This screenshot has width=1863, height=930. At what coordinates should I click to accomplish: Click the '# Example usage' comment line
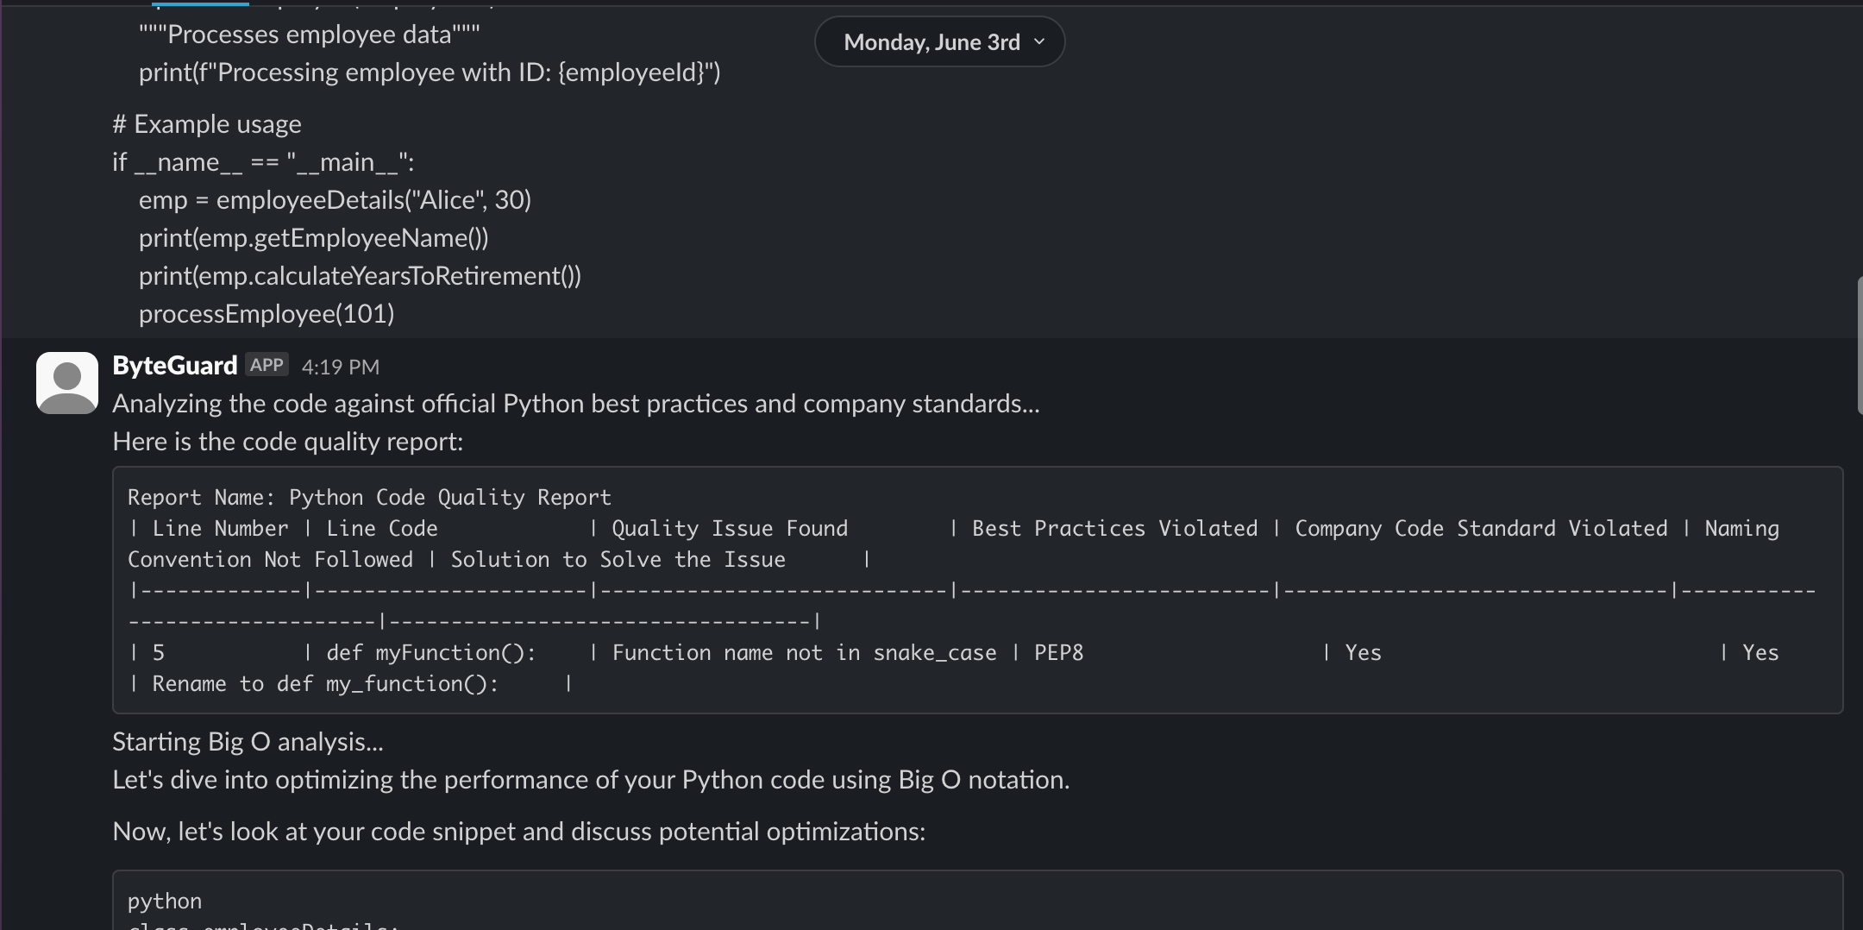(x=207, y=124)
